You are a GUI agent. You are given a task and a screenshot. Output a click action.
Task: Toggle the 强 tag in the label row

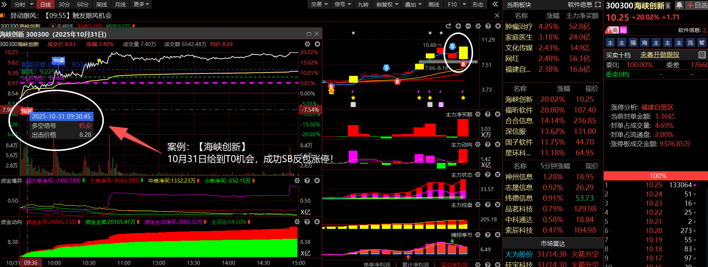tap(633, 43)
